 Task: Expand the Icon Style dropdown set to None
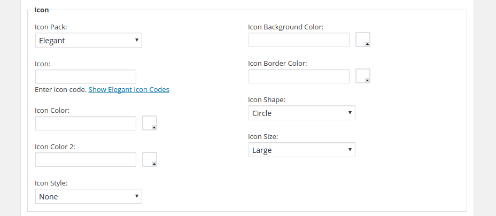click(89, 197)
